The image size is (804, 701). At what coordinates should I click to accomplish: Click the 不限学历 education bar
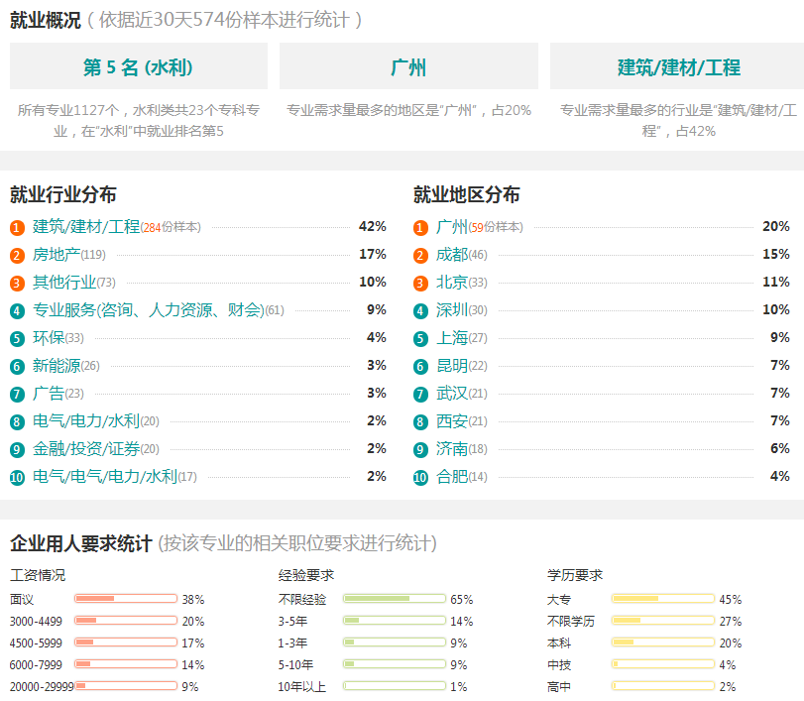(x=663, y=621)
